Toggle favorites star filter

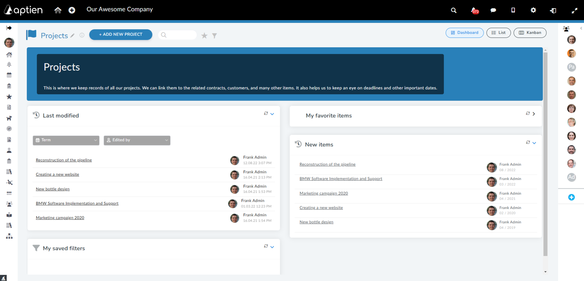(x=204, y=35)
